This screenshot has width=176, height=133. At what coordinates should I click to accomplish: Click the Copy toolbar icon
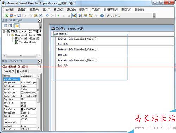(x=30, y=16)
